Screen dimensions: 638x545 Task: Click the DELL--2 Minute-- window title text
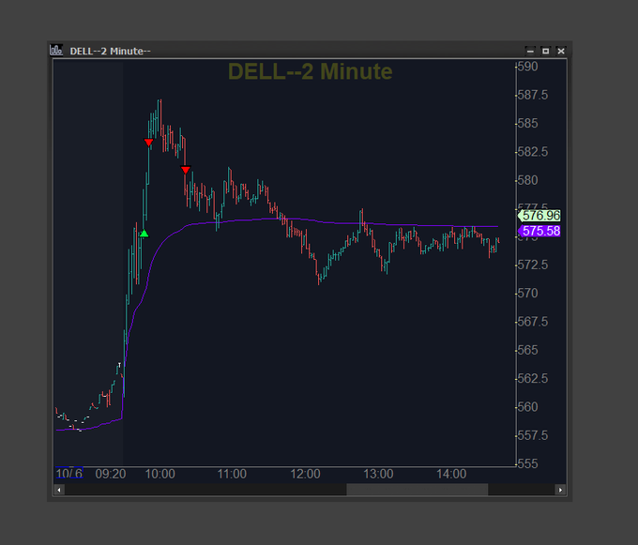pos(111,51)
